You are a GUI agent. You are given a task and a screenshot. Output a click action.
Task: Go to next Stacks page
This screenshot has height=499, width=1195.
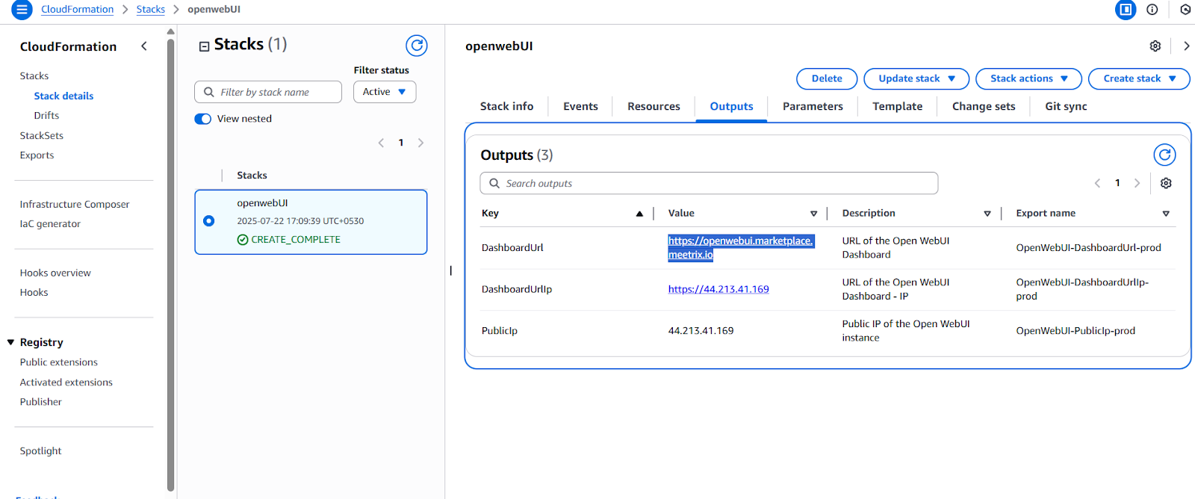click(x=420, y=143)
